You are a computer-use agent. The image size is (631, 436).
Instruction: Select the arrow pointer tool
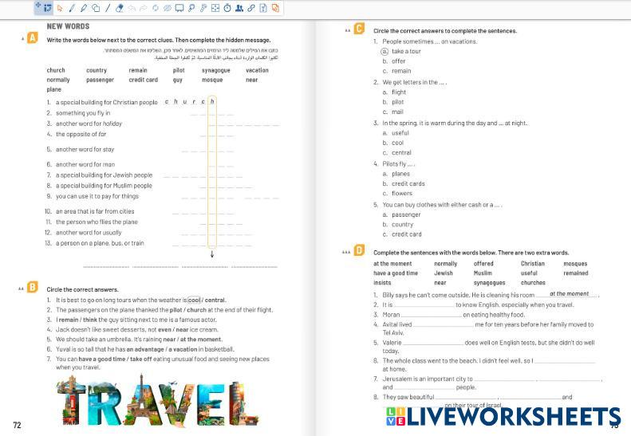click(60, 8)
